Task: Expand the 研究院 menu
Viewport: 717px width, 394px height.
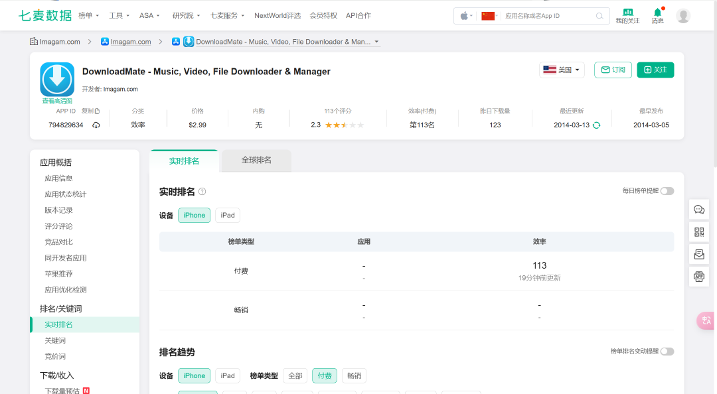Action: tap(186, 15)
